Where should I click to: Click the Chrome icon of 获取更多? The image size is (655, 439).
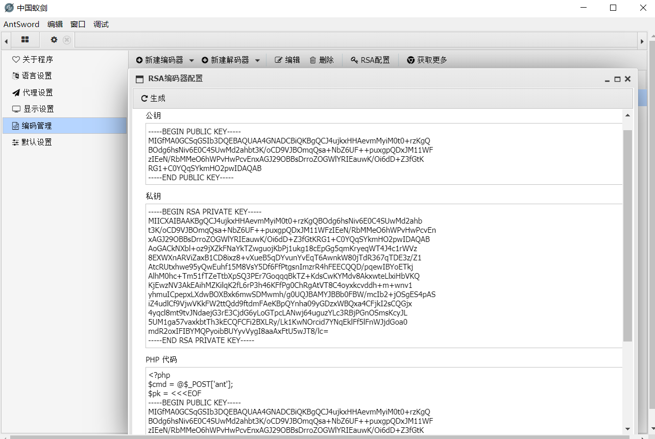(x=410, y=60)
